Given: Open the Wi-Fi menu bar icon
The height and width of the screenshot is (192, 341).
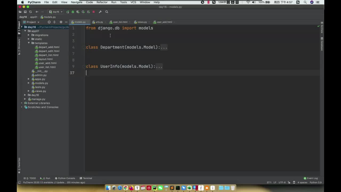Looking at the screenshot, I should (x=248, y=2).
